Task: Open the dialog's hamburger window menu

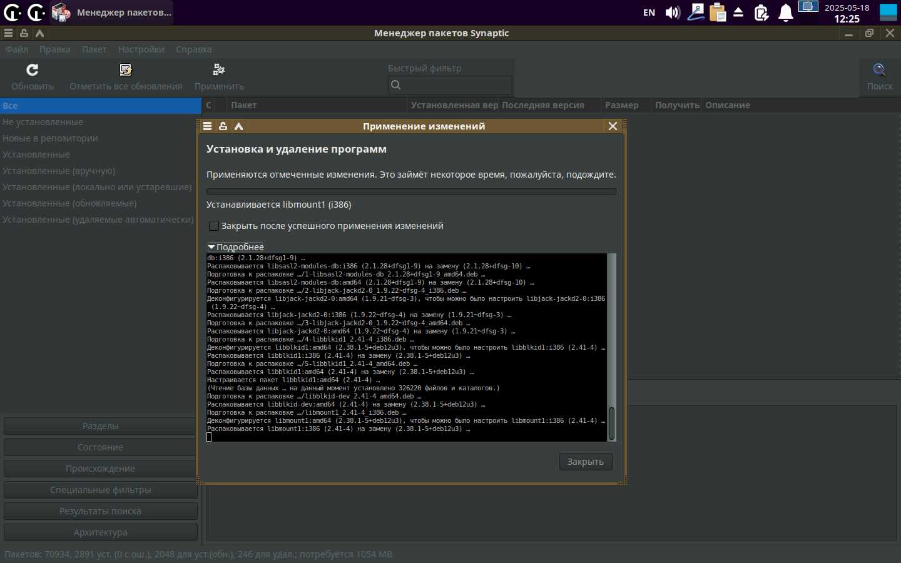Action: [208, 126]
